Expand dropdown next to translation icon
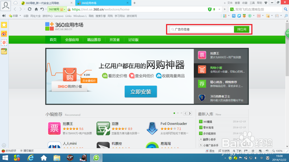Screen dimensions: 289x162 click(x=263, y=16)
